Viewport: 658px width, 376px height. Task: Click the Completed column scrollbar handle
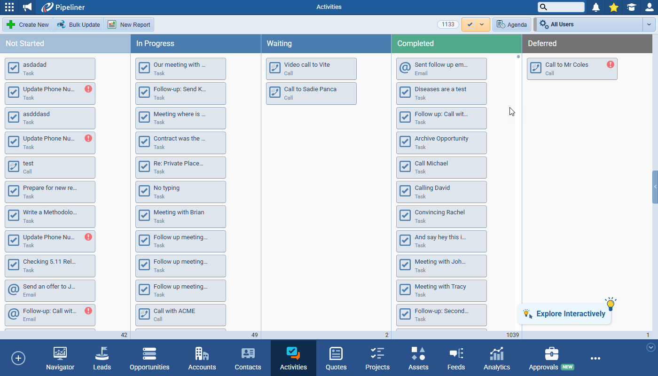518,57
